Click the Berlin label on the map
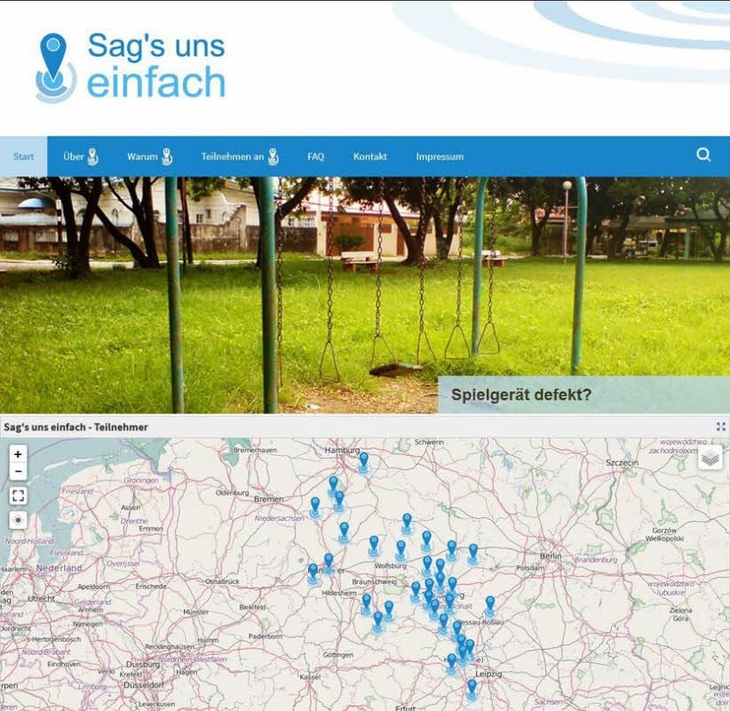The image size is (730, 711). [x=551, y=555]
